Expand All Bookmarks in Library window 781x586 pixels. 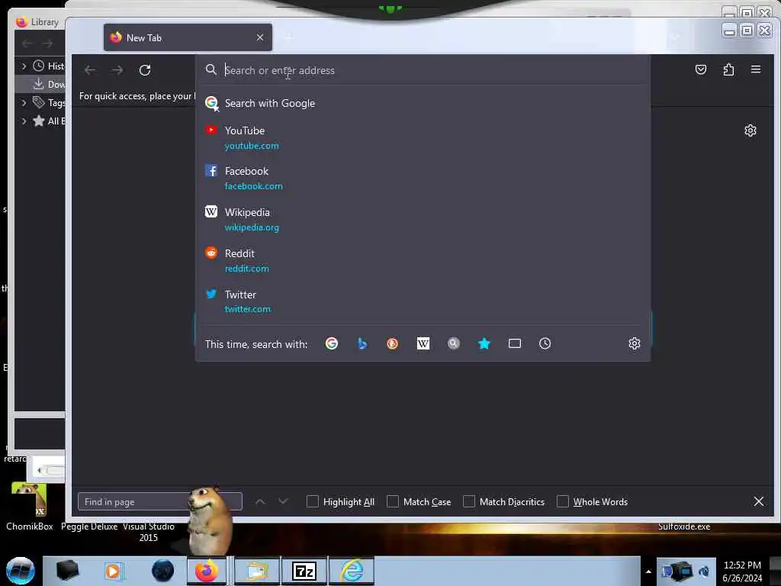tap(24, 121)
